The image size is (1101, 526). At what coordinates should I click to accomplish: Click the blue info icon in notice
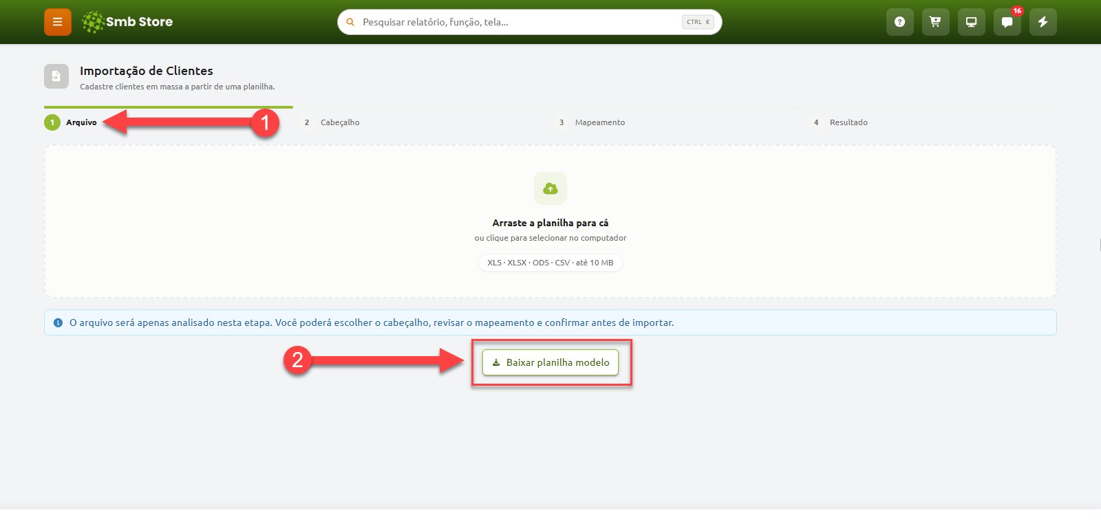click(58, 322)
